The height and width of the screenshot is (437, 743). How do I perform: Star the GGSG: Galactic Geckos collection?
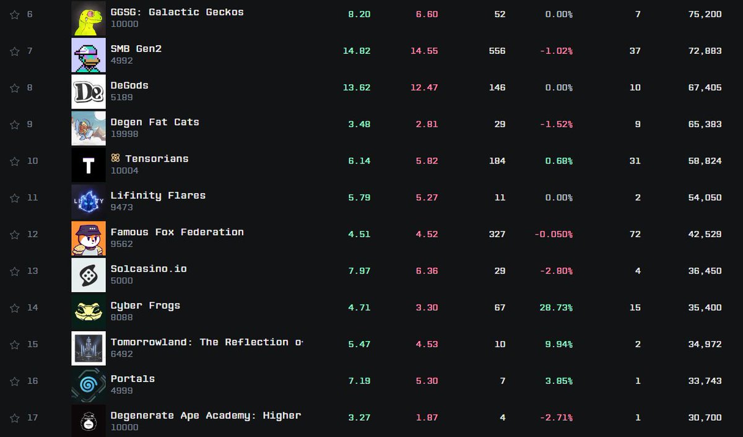point(15,14)
